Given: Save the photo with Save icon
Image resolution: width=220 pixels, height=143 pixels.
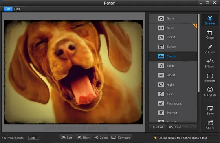Looking at the screenshot, I should tap(210, 110).
